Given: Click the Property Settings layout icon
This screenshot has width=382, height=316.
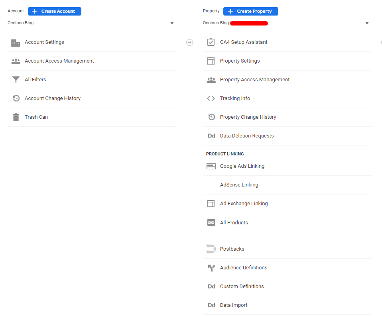Looking at the screenshot, I should (x=211, y=61).
